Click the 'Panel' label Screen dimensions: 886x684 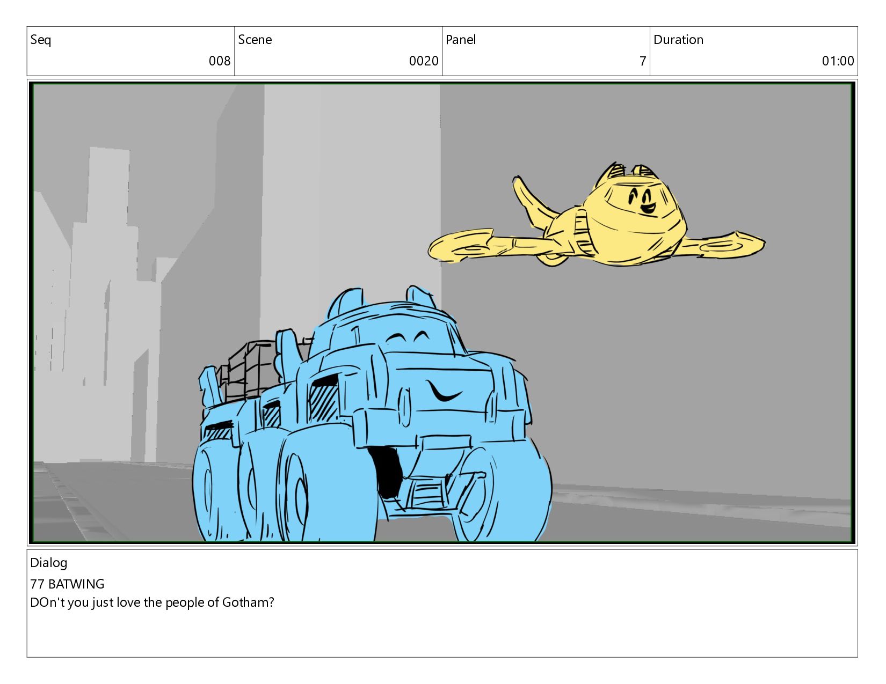(x=461, y=40)
